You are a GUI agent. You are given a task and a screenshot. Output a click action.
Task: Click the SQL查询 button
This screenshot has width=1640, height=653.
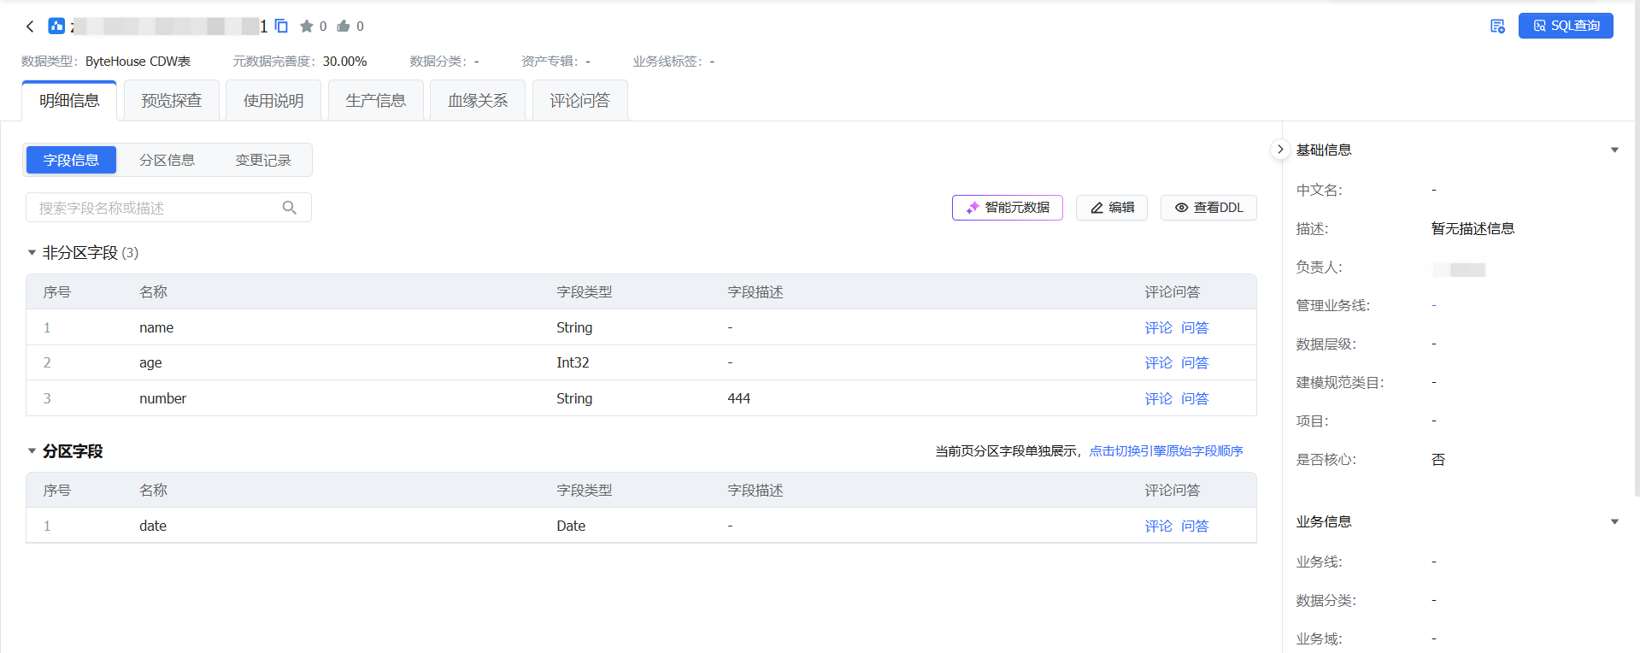(1566, 26)
